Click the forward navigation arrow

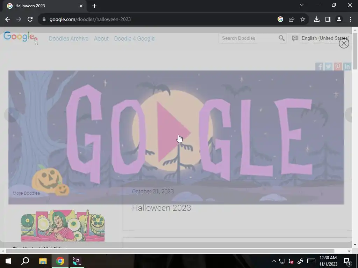pyautogui.click(x=19, y=20)
